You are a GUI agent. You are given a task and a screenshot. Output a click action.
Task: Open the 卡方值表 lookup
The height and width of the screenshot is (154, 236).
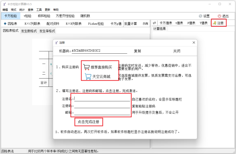(166, 23)
